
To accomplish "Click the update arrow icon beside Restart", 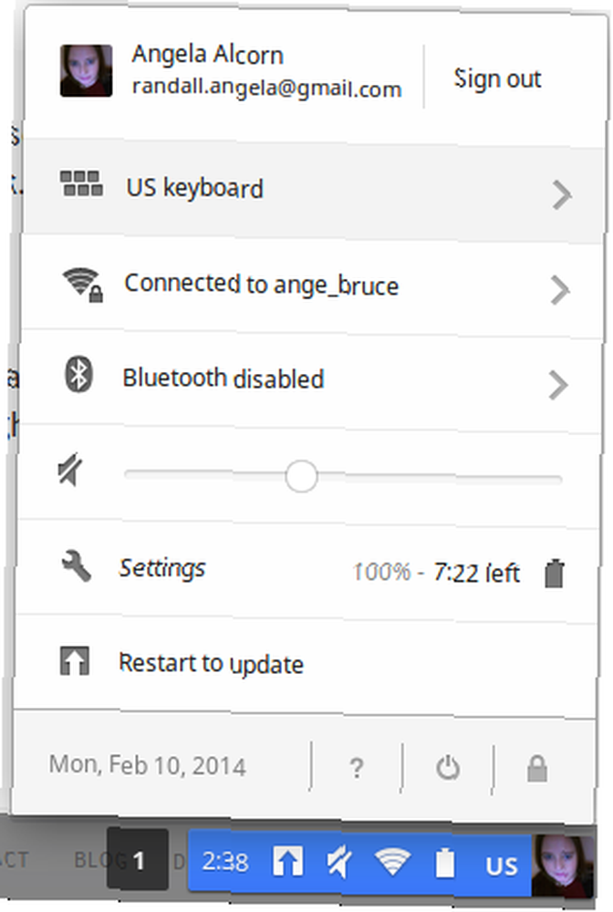I will point(75,661).
